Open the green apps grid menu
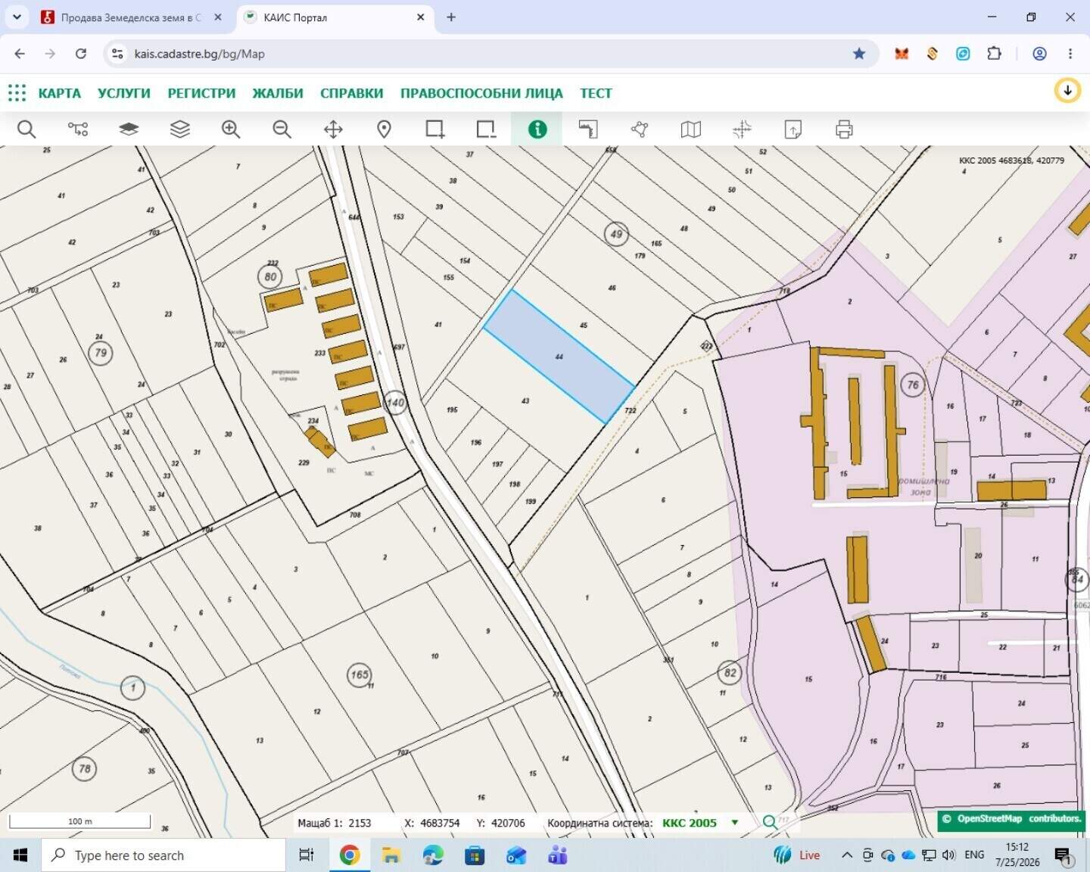 pos(17,93)
